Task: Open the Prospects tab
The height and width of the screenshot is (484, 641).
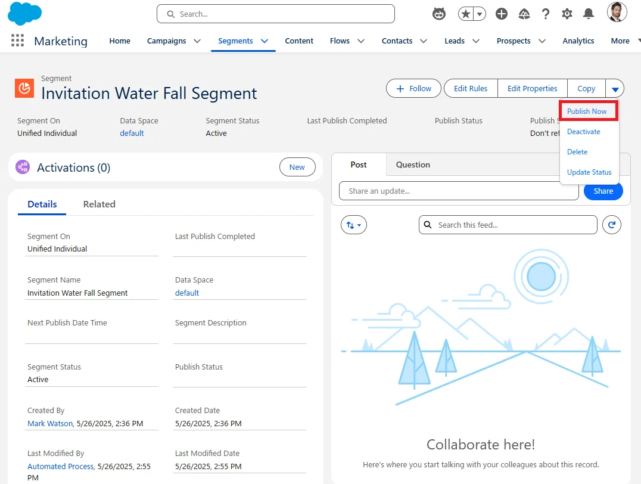Action: (514, 41)
